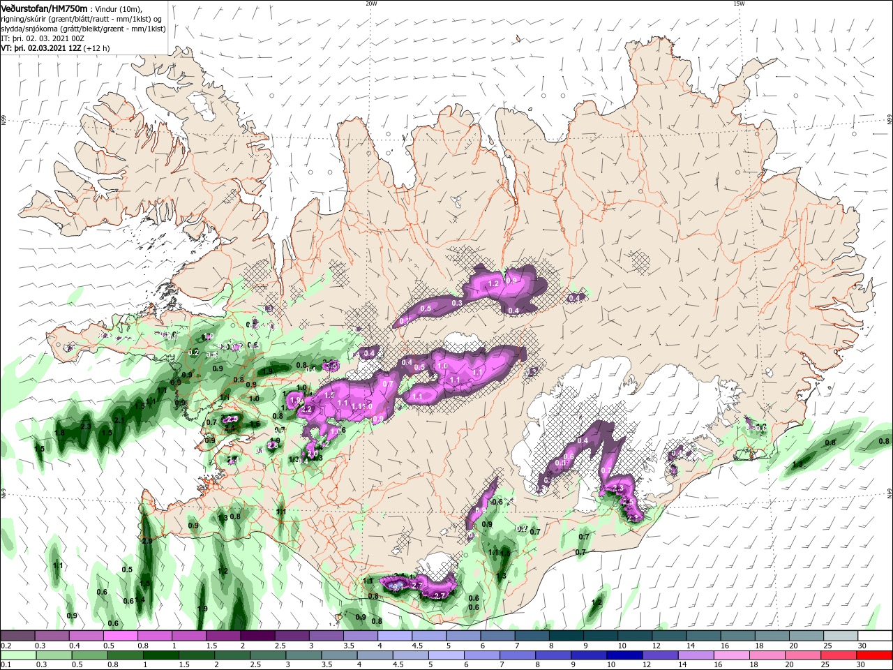Image resolution: width=893 pixels, height=670 pixels.
Task: Click the deep blue rain swatch between 10 and 12
Action: point(624,655)
